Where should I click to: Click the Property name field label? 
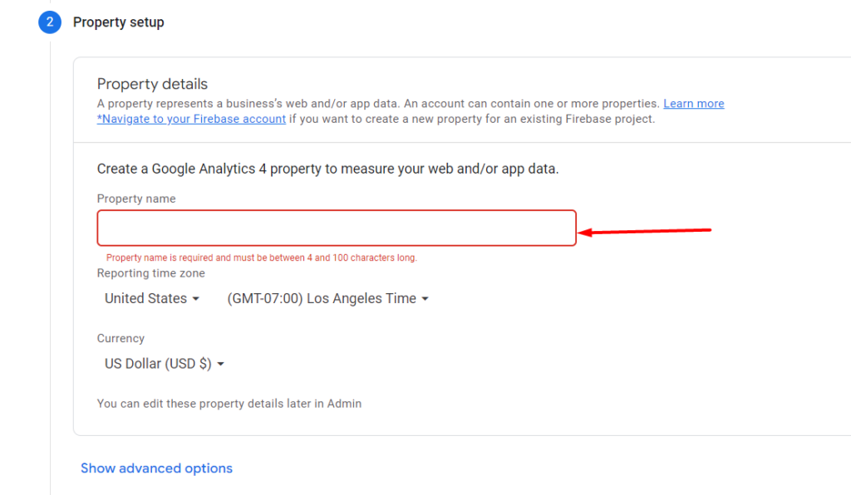tap(136, 198)
